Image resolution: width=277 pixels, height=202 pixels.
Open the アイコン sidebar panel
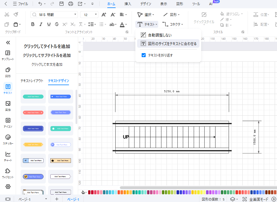pyautogui.click(x=8, y=123)
